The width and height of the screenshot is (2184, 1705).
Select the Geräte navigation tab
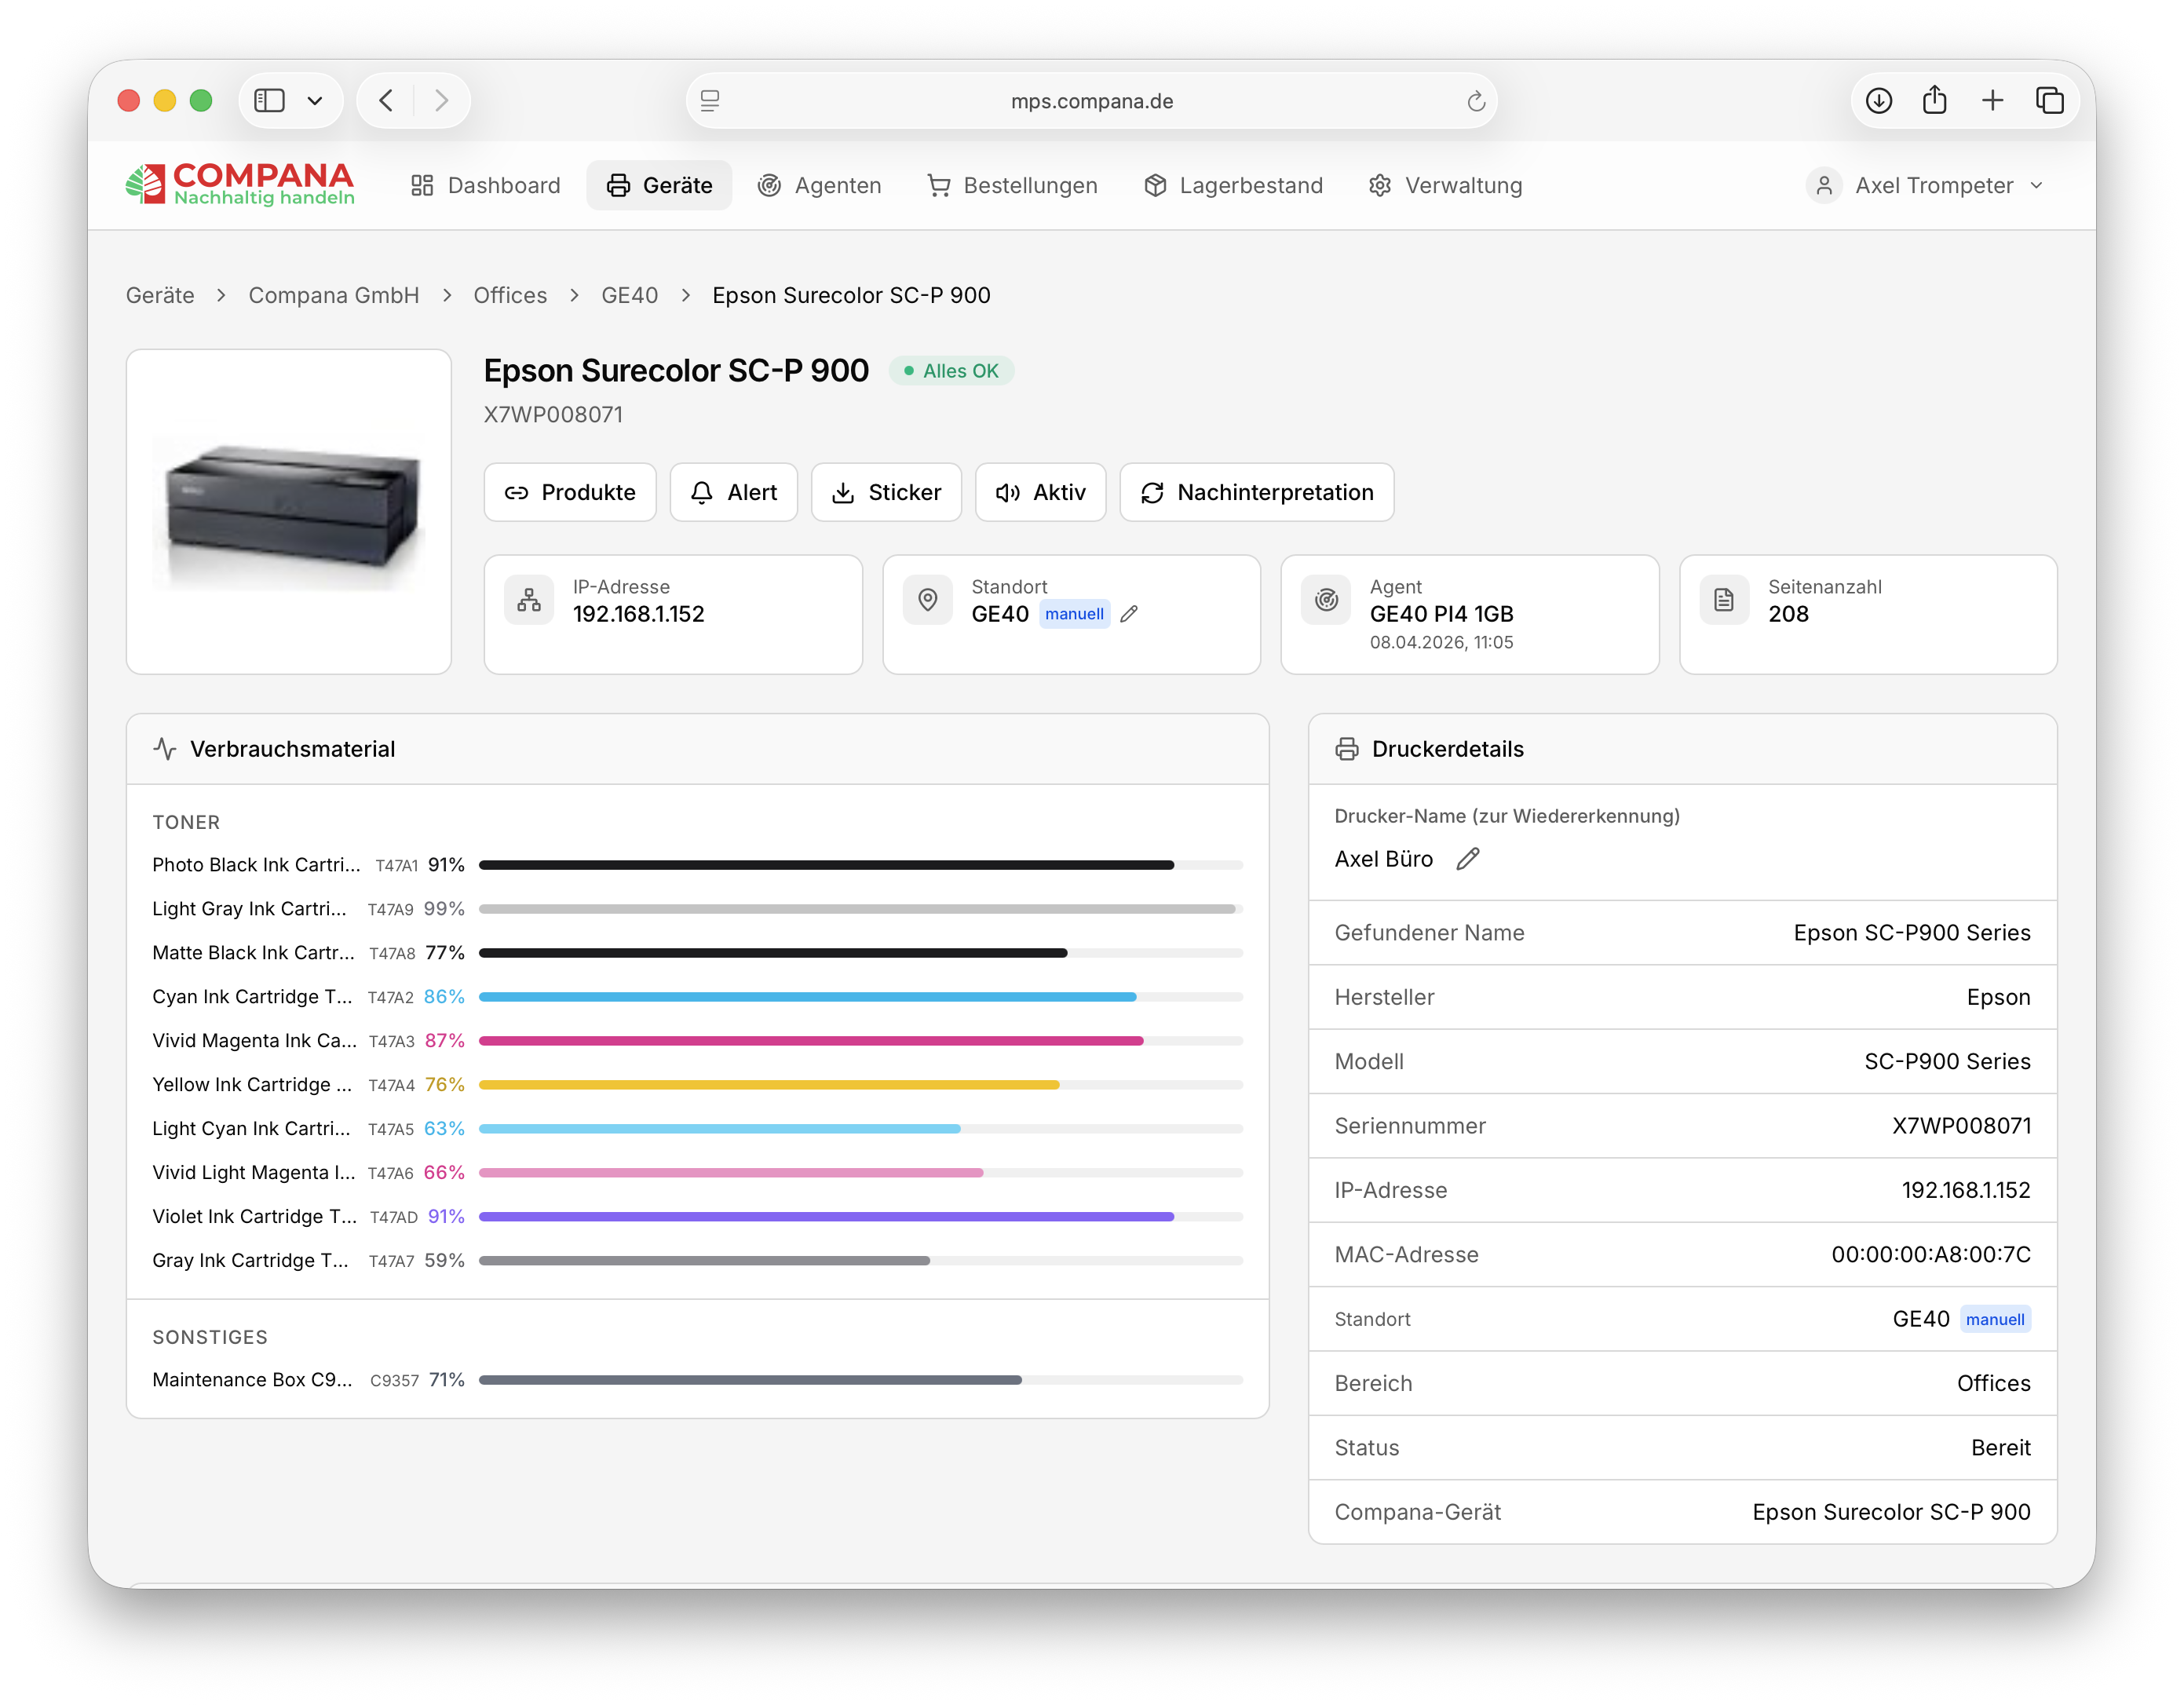659,186
